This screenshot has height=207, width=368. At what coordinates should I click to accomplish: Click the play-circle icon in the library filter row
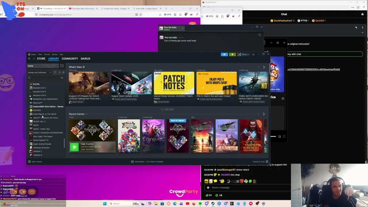63,72
